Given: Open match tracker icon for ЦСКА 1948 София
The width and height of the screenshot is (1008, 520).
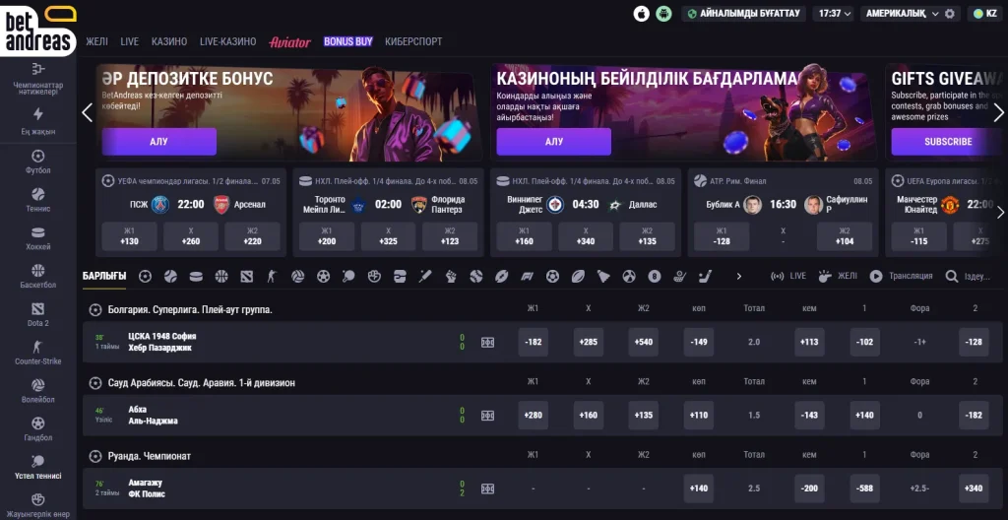Looking at the screenshot, I should [x=488, y=343].
